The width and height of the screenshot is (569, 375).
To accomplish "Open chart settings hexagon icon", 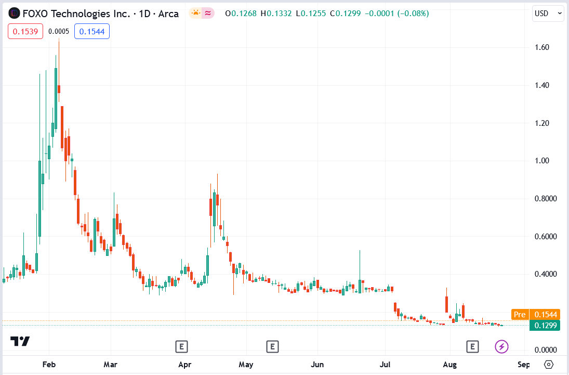I will [549, 364].
